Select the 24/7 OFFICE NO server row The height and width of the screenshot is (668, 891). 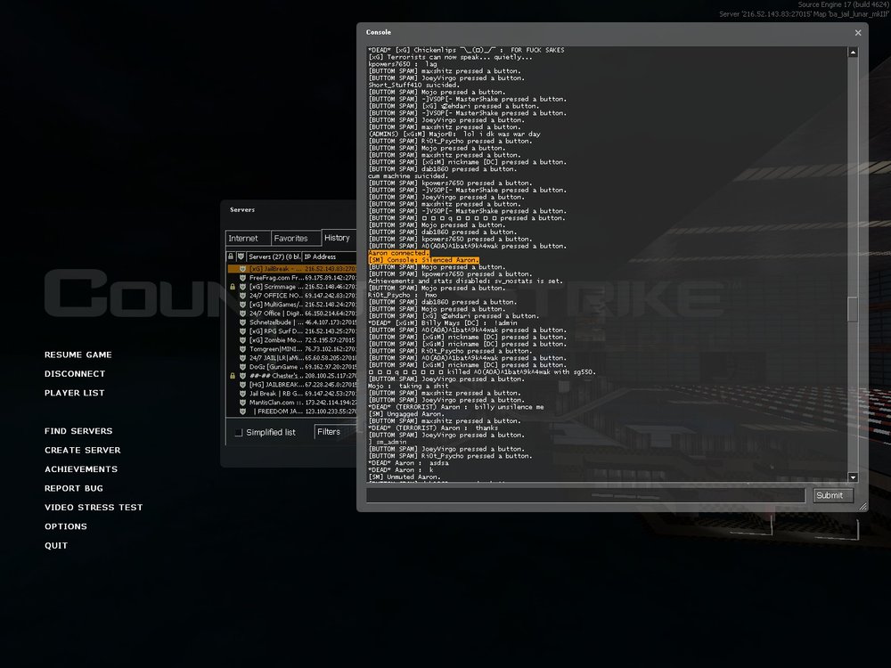291,296
